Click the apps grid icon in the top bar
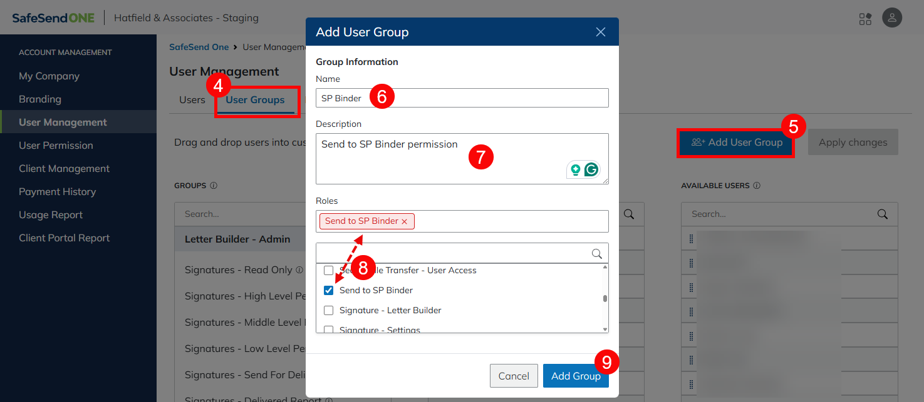924x402 pixels. pos(865,19)
